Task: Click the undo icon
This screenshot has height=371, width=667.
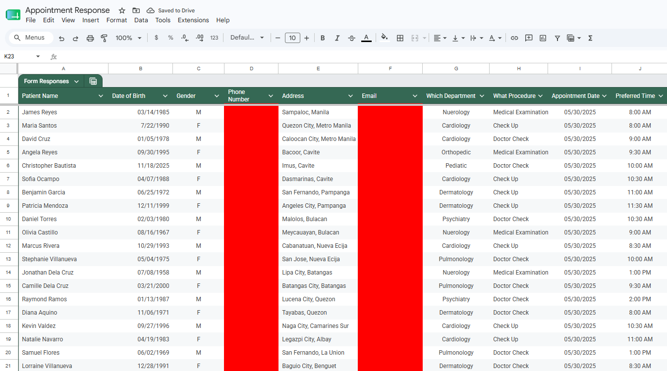Action: pyautogui.click(x=61, y=38)
